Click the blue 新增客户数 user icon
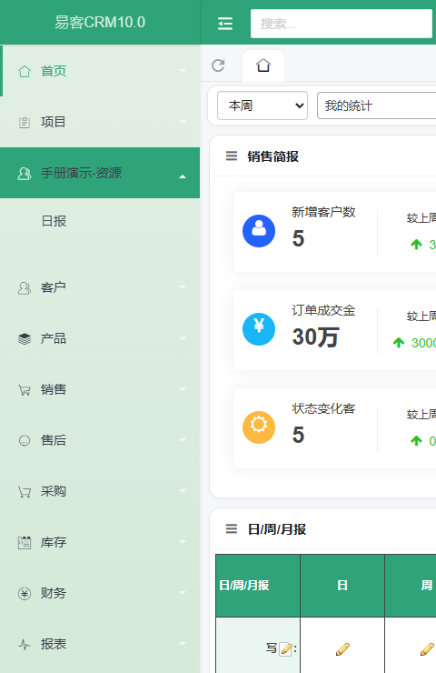This screenshot has width=436, height=673. coord(259,231)
